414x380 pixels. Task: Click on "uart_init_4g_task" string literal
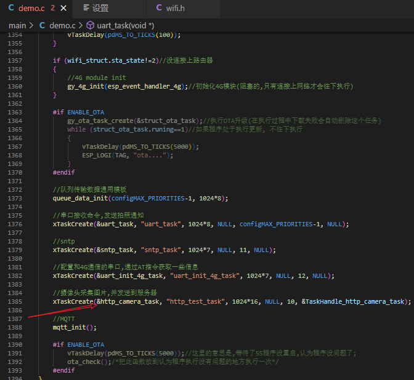tap(205, 276)
